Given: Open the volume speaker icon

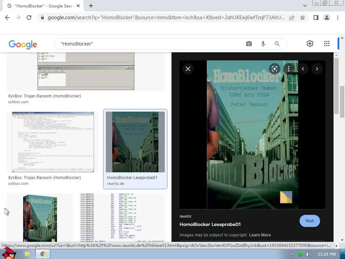Looking at the screenshot, I should tap(308, 254).
